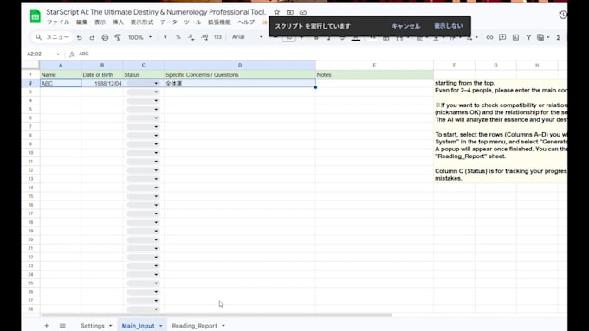
Task: Open the 編集 menu
Action: [x=82, y=22]
